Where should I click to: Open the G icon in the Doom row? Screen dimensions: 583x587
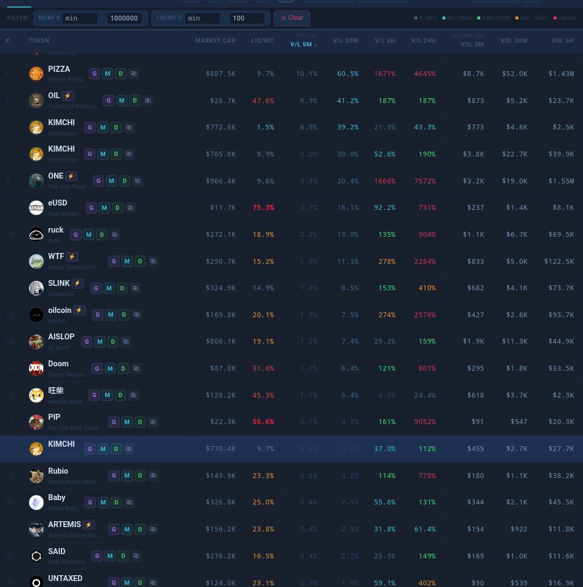tap(97, 368)
